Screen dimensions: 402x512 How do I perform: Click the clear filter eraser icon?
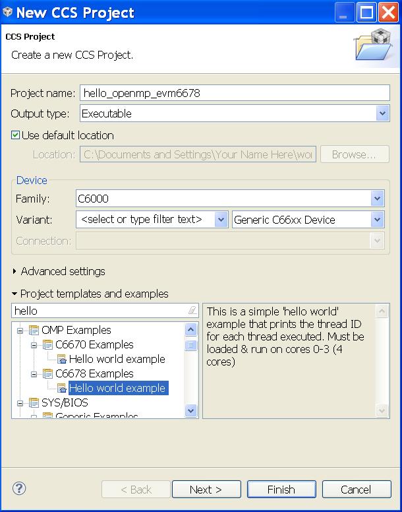[x=192, y=310]
